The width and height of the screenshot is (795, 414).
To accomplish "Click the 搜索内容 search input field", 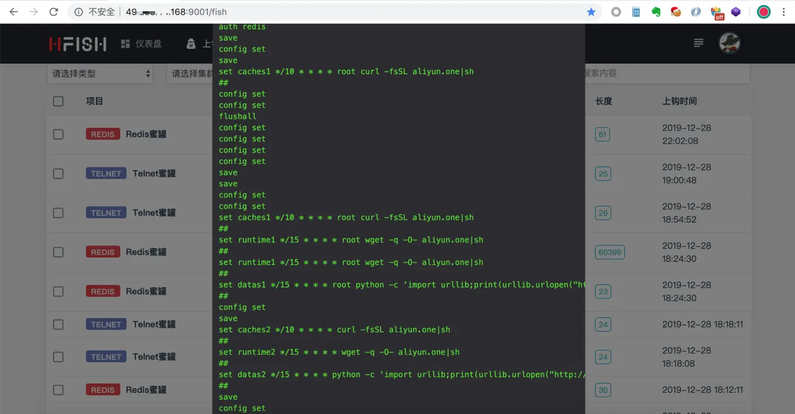I will pos(667,74).
